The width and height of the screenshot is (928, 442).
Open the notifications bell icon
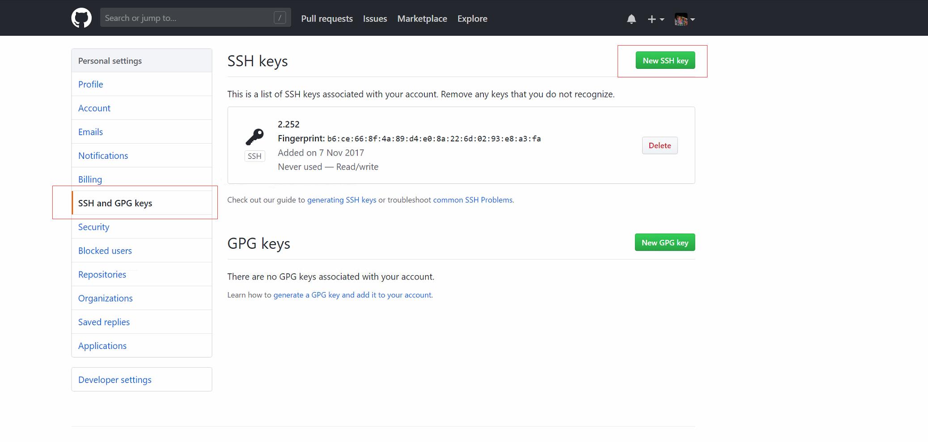coord(631,19)
